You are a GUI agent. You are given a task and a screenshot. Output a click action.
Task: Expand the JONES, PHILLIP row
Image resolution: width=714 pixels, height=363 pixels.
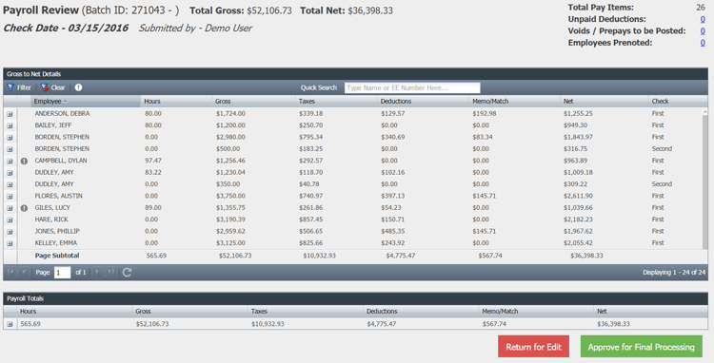10,232
